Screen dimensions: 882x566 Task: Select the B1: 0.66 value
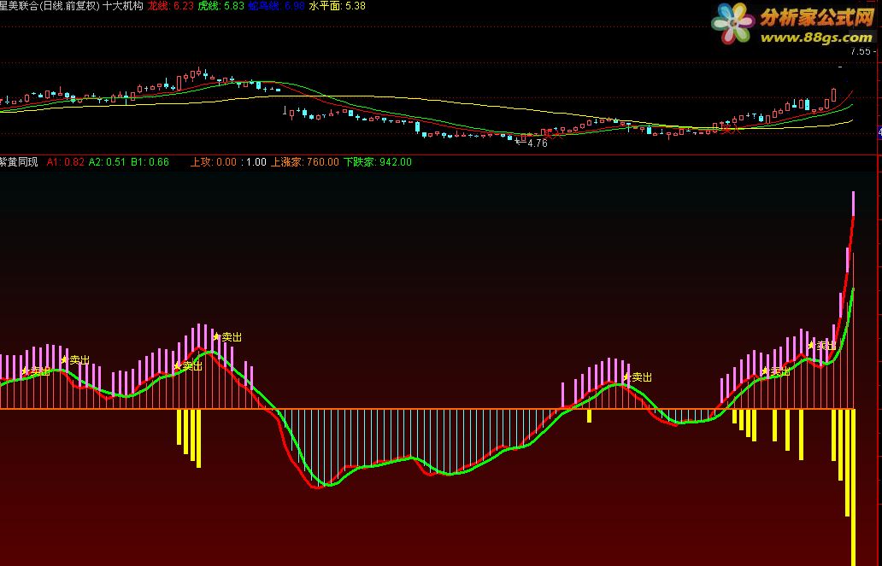tap(150, 162)
